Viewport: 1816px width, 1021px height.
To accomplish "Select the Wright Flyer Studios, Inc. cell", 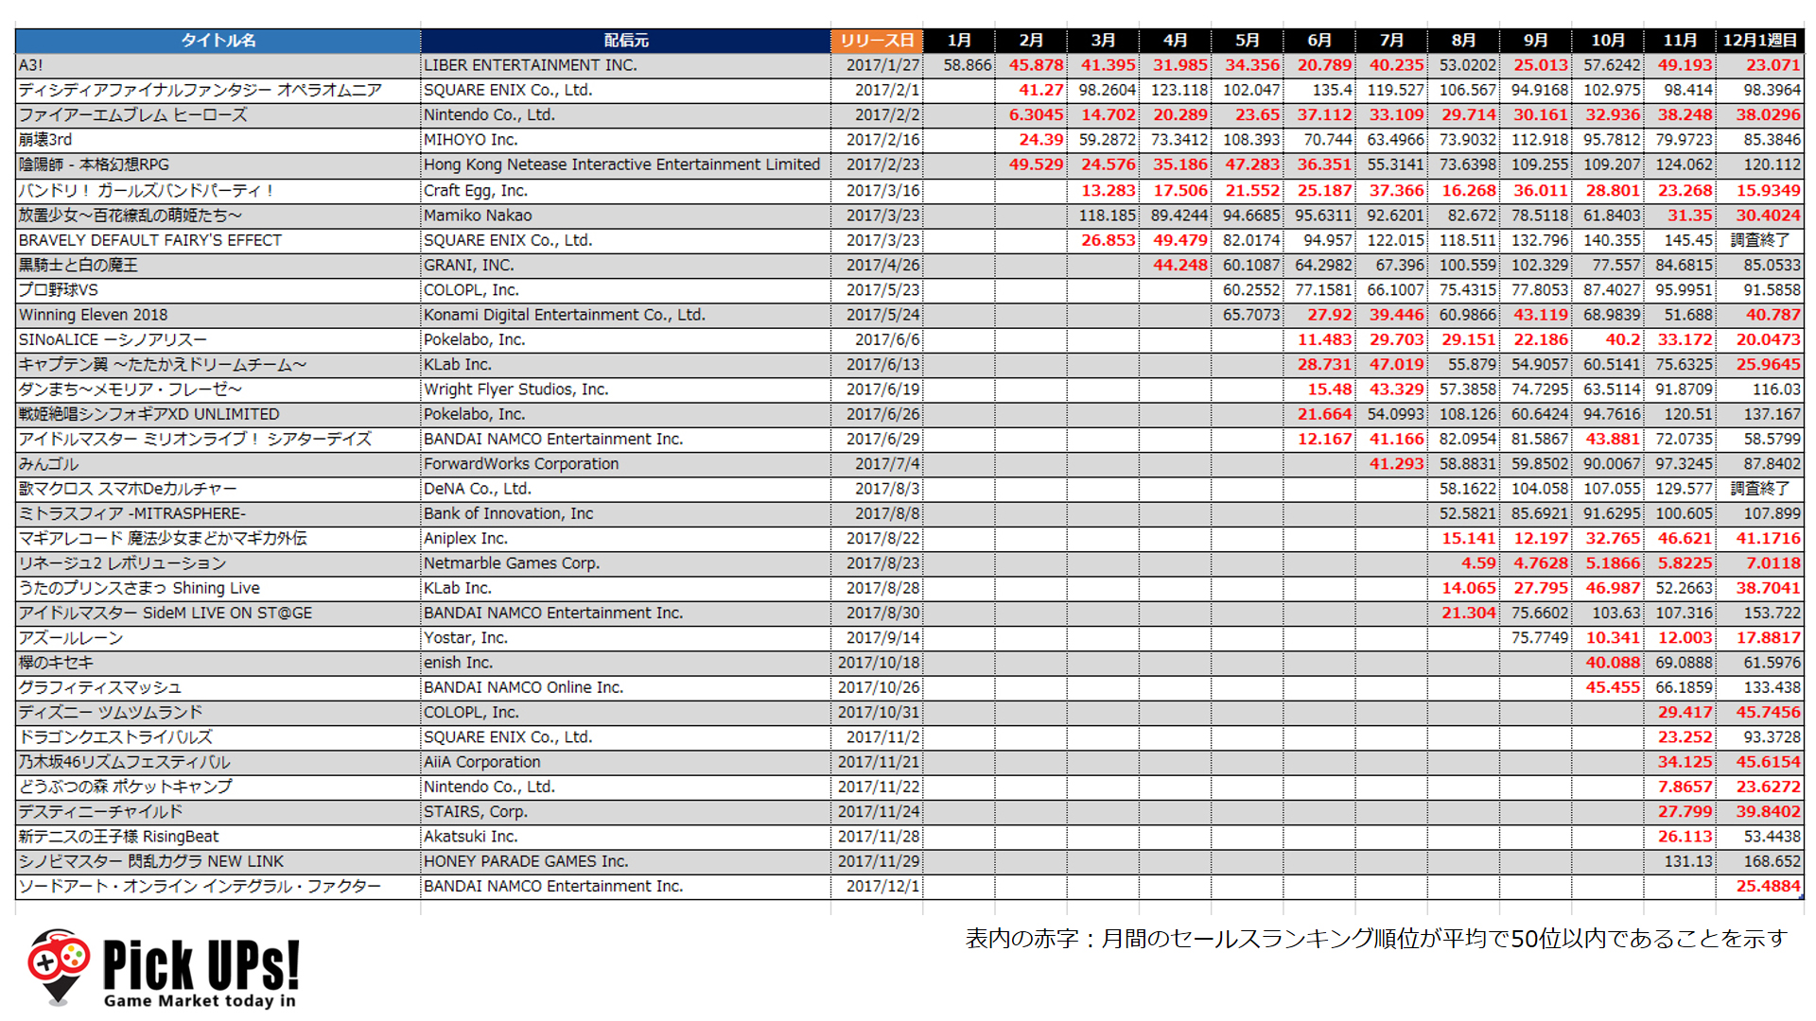I will coord(626,389).
